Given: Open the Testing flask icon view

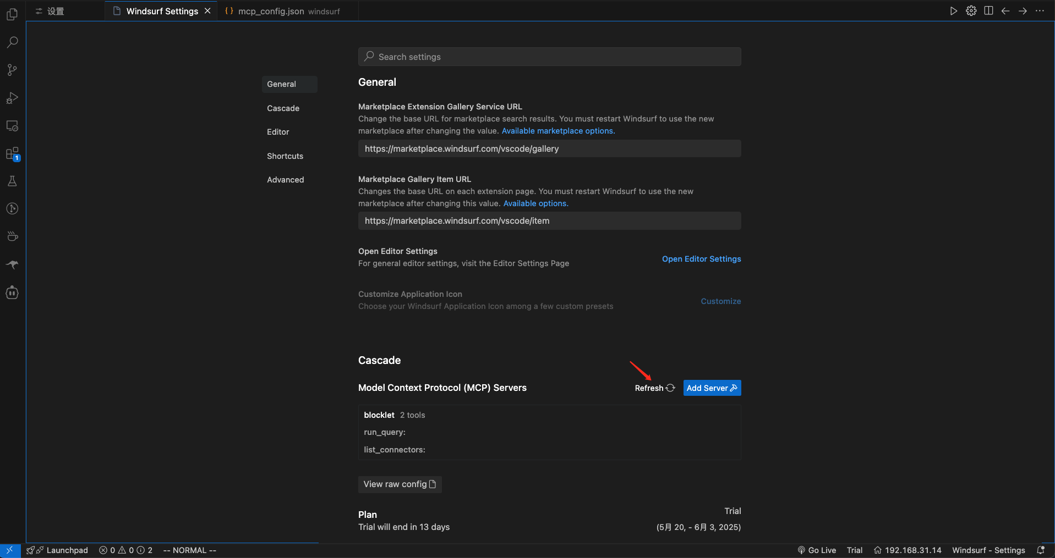Looking at the screenshot, I should coord(12,181).
